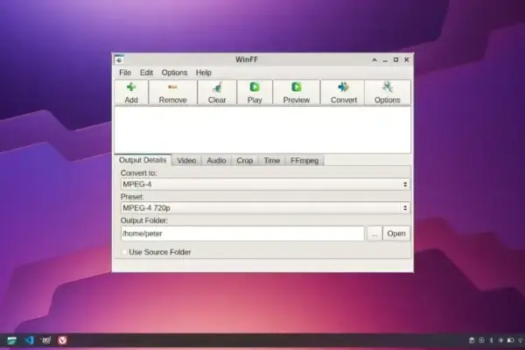Click the battery tray icon
Viewport: 525px width, 350px height.
[511, 340]
